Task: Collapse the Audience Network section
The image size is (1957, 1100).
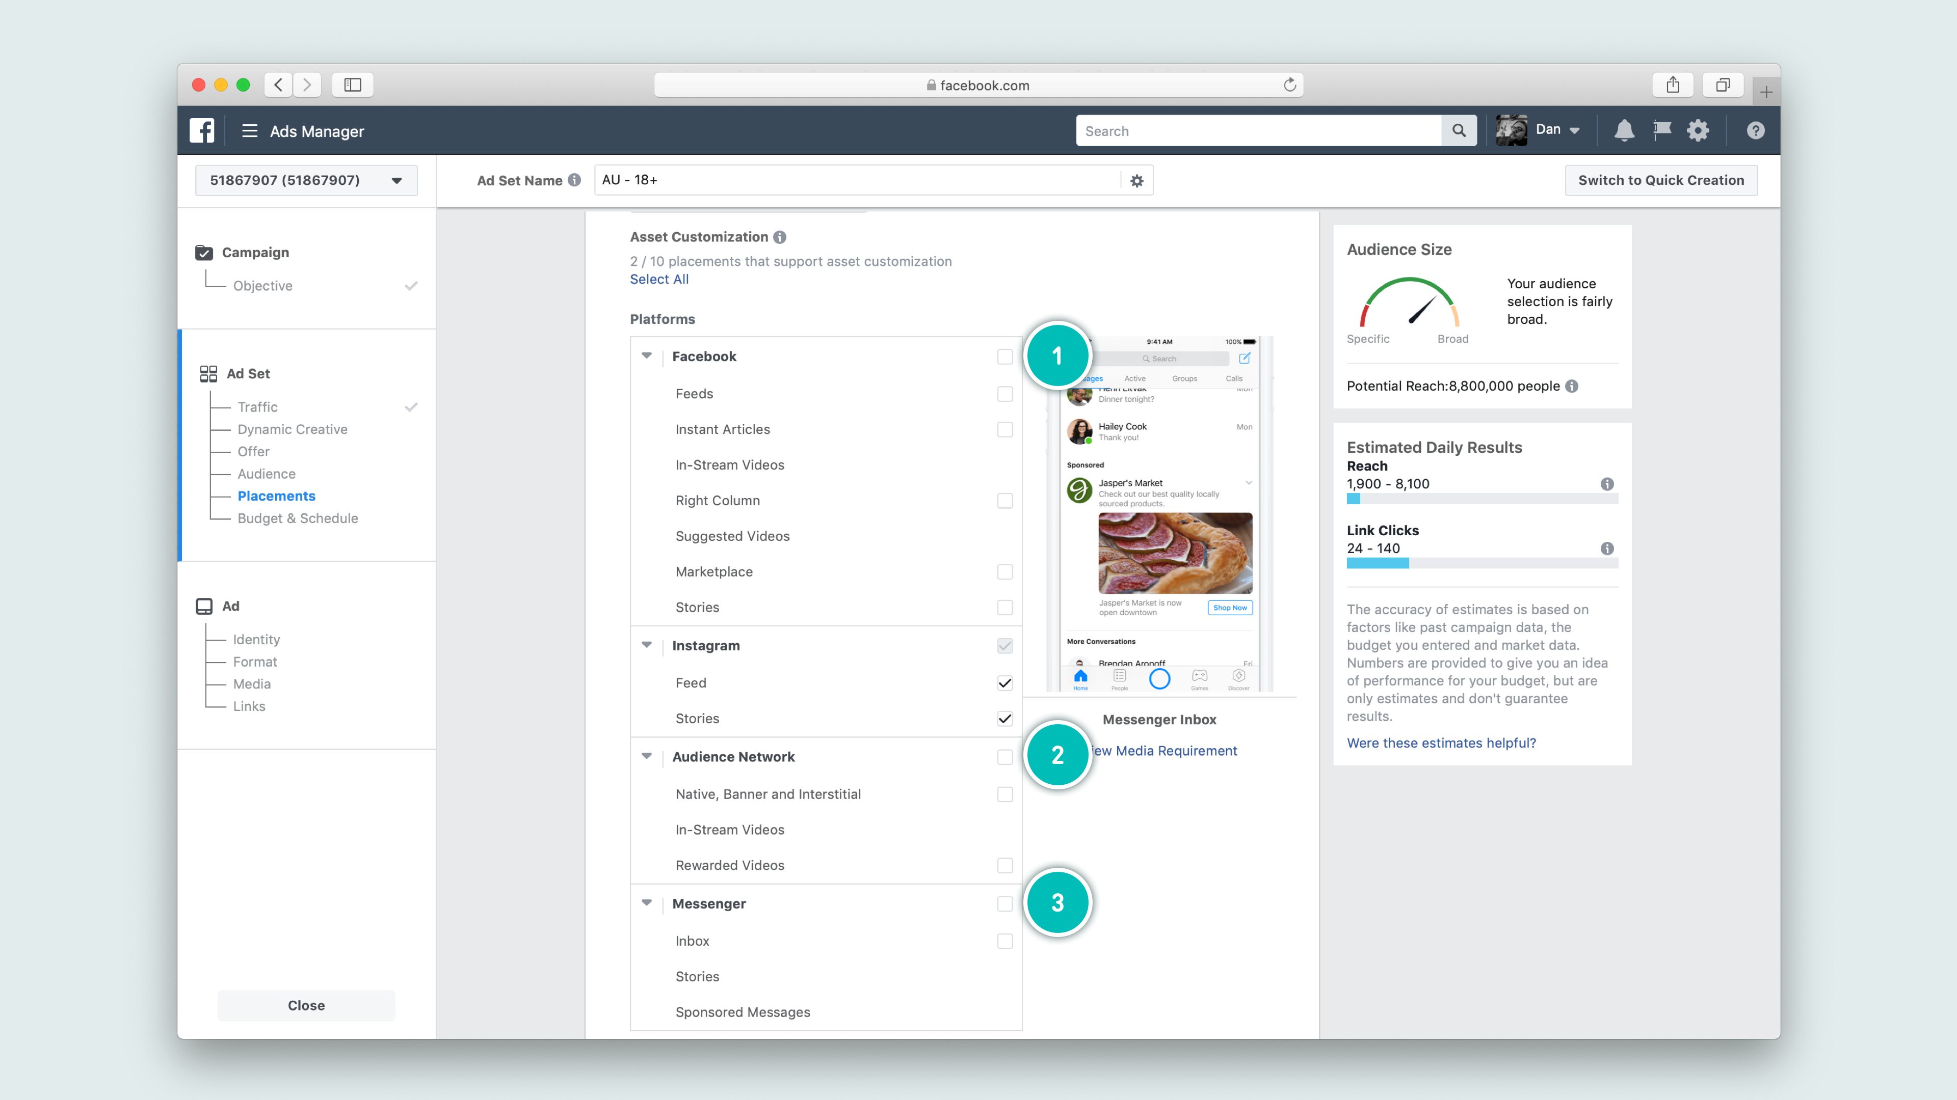Action: 647,756
